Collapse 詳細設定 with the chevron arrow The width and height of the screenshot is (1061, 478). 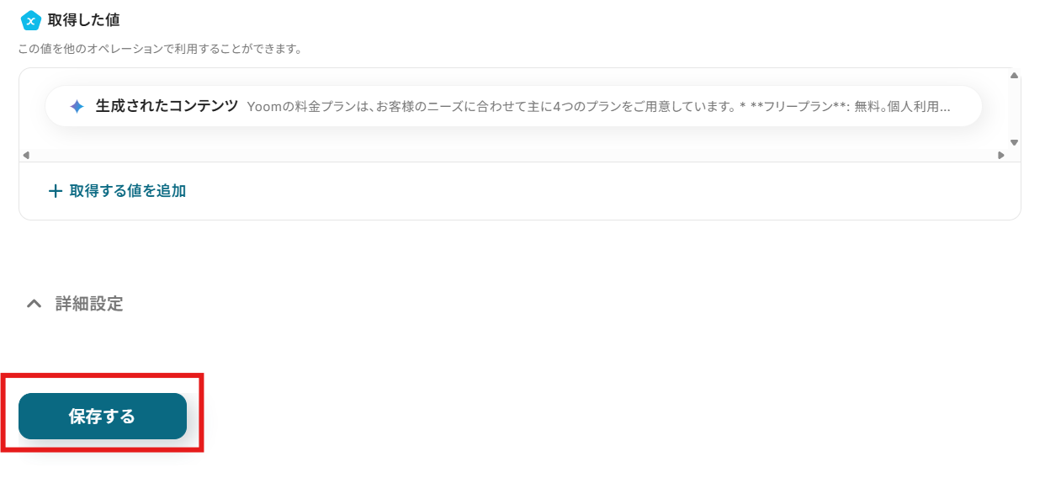coord(34,304)
